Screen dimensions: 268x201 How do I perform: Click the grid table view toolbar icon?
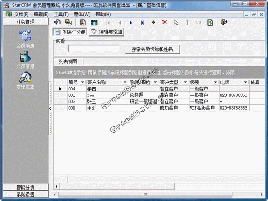[x=94, y=23]
